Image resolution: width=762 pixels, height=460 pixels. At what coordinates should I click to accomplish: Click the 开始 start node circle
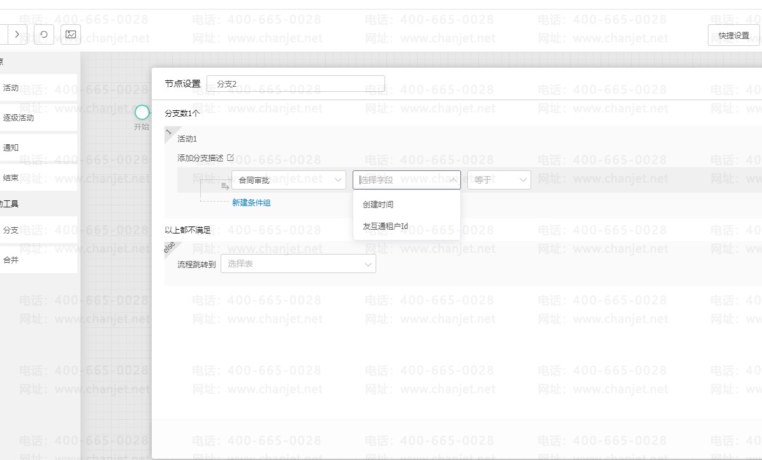[x=142, y=112]
